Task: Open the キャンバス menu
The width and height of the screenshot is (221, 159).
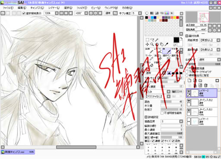Action: coord(37,8)
